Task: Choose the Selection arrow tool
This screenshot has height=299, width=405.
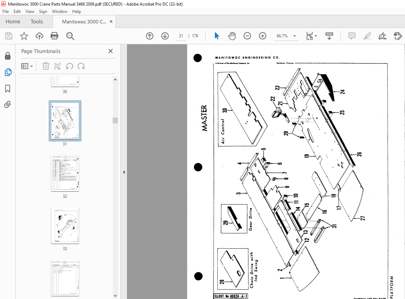Action: [x=217, y=36]
